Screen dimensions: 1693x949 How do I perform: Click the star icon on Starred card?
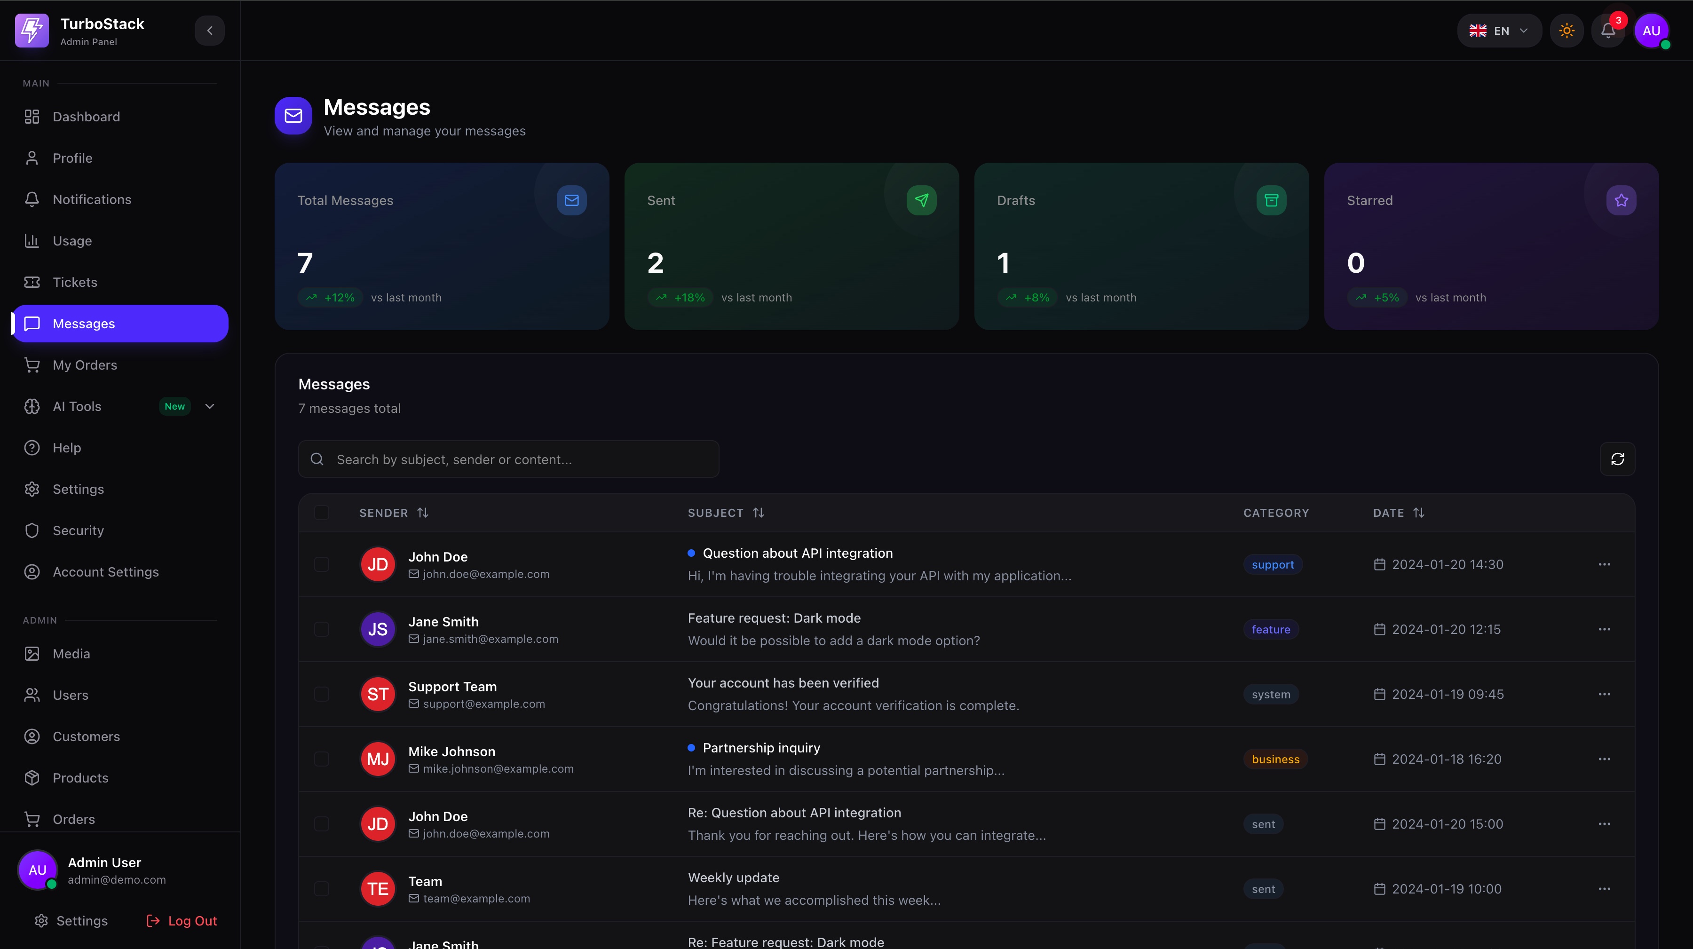(x=1621, y=200)
